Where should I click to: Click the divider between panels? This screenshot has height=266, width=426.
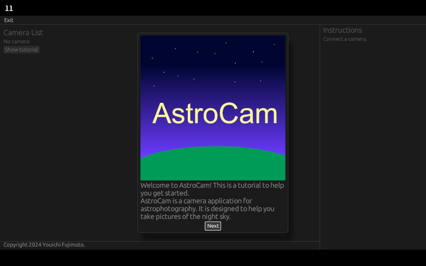click(319, 133)
